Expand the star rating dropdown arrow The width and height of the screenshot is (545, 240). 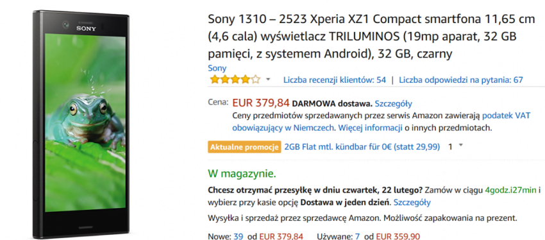click(268, 80)
